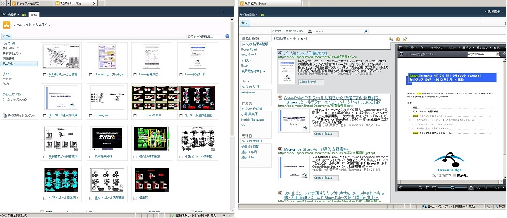Click the Brava search magnifier icon
Image resolution: width=507 pixels, height=218 pixels.
point(504,54)
